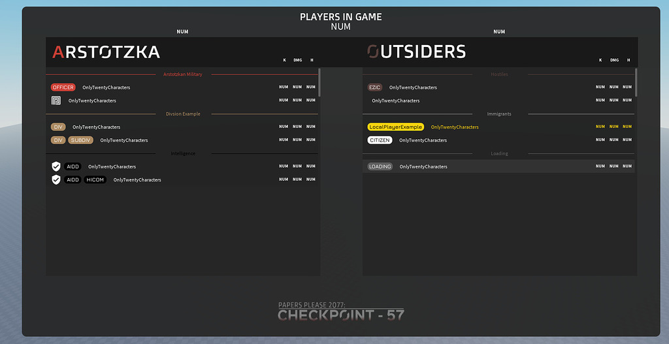Click the player name beside the maze emblem
The width and height of the screenshot is (669, 344).
click(x=92, y=101)
